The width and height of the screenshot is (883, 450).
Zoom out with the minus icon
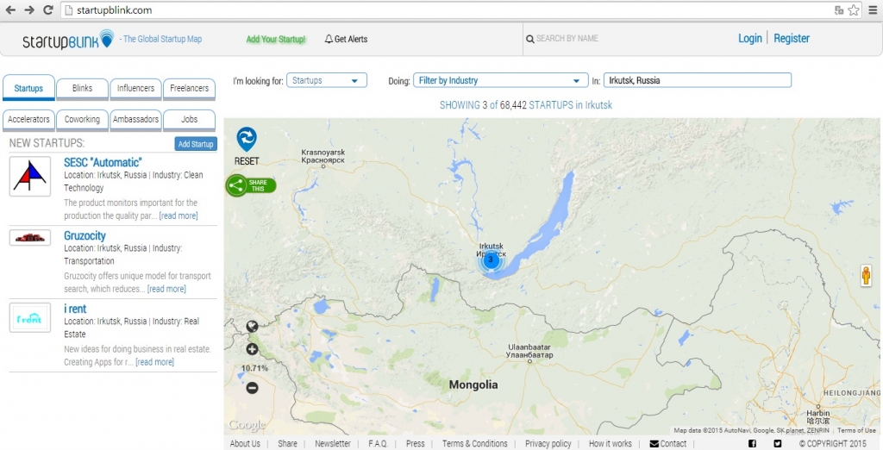click(252, 387)
